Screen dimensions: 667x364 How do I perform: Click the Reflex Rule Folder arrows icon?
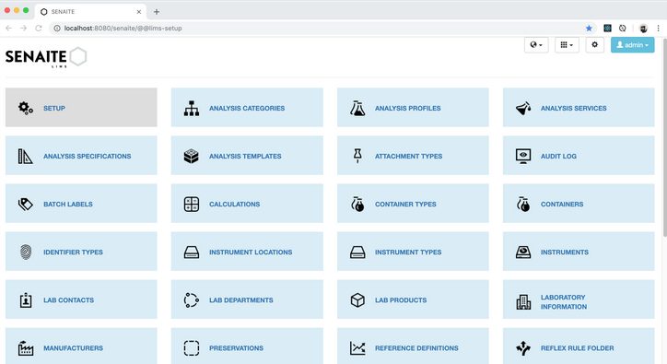point(523,348)
